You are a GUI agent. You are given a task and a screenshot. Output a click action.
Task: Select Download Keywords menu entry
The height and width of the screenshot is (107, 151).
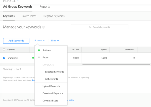click(53, 93)
